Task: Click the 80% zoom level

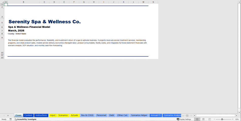Action: point(237,119)
